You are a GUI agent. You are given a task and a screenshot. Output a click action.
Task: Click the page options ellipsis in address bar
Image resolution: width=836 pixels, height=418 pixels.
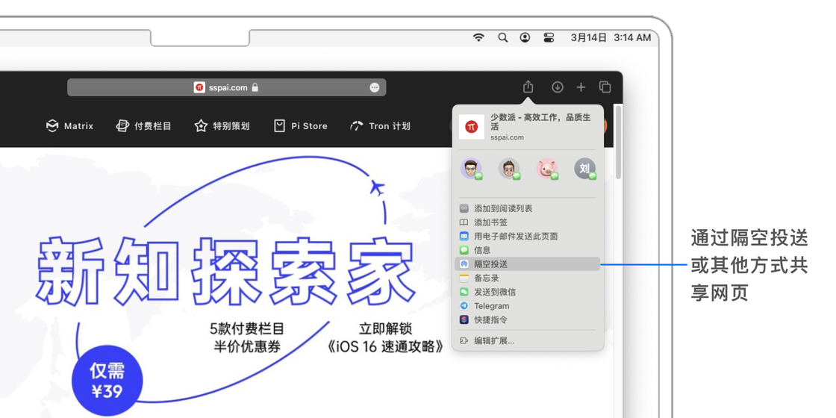click(x=375, y=87)
